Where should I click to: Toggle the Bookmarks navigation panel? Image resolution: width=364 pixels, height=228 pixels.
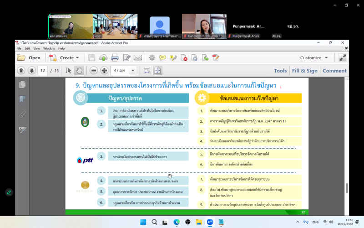22,99
